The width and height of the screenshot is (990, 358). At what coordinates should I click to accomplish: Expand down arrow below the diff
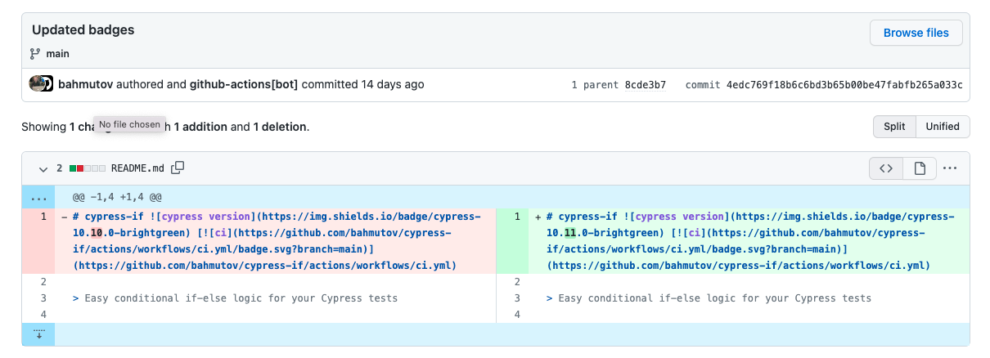pyautogui.click(x=38, y=334)
